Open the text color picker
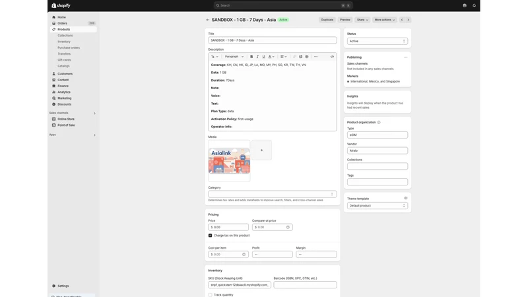This screenshot has width=528, height=297. [x=271, y=57]
